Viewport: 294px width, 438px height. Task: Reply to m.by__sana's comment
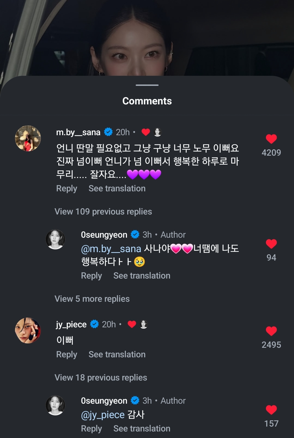pos(66,188)
